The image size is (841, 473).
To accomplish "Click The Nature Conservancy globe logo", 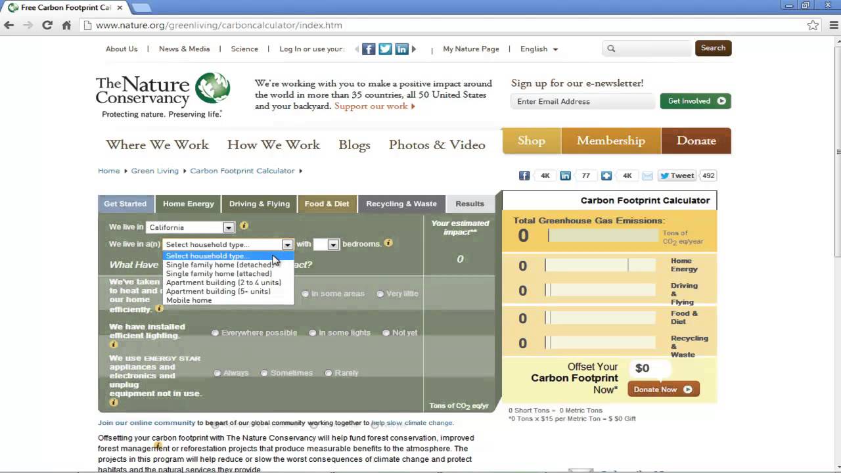I will click(x=213, y=89).
